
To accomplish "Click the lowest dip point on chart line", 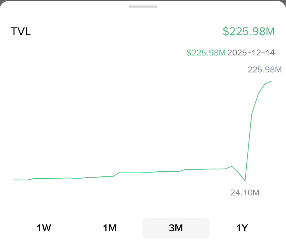I will (245, 180).
